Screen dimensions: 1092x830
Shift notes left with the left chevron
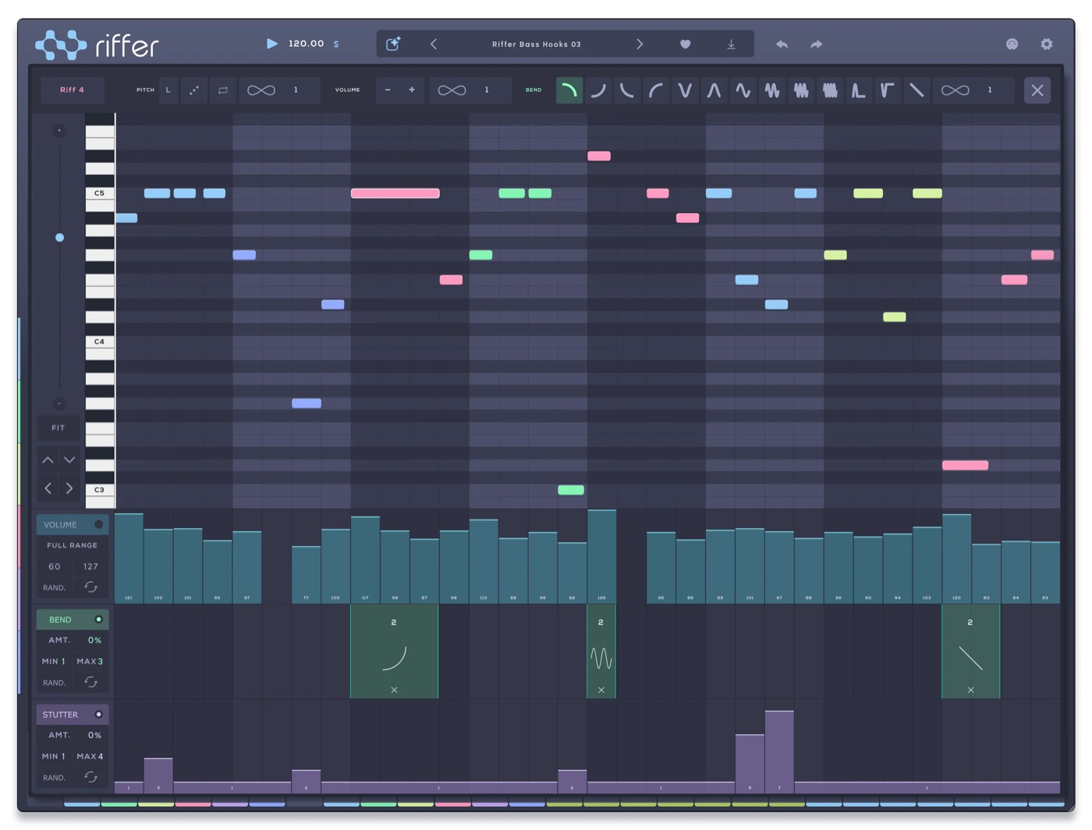point(48,488)
